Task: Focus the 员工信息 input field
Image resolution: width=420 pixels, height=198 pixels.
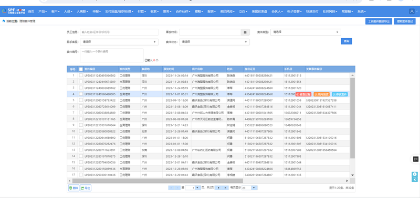Action: click(x=119, y=32)
